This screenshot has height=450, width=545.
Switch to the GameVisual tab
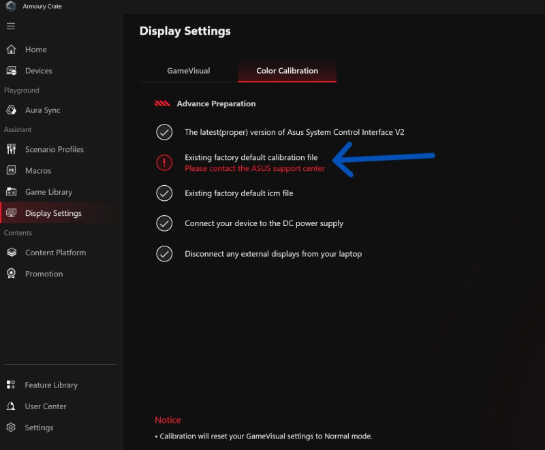point(189,71)
